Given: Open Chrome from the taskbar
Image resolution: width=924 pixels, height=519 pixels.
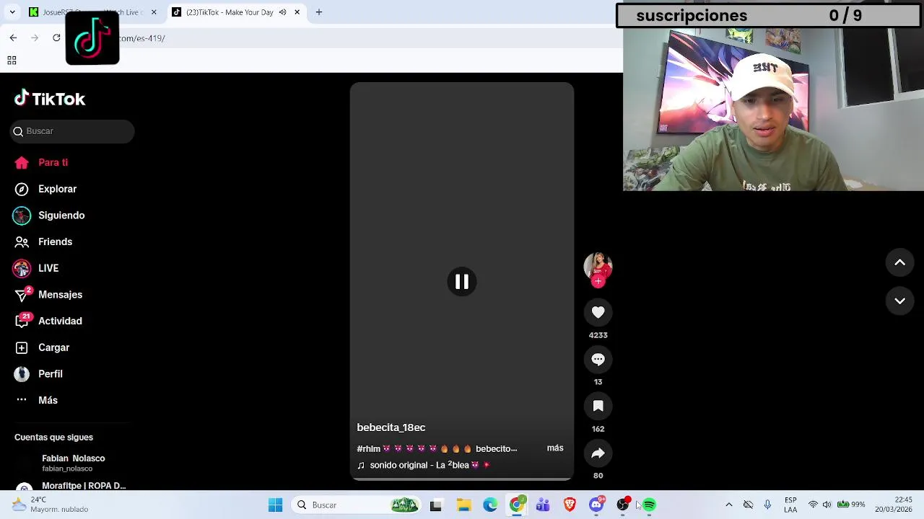Looking at the screenshot, I should (x=517, y=505).
